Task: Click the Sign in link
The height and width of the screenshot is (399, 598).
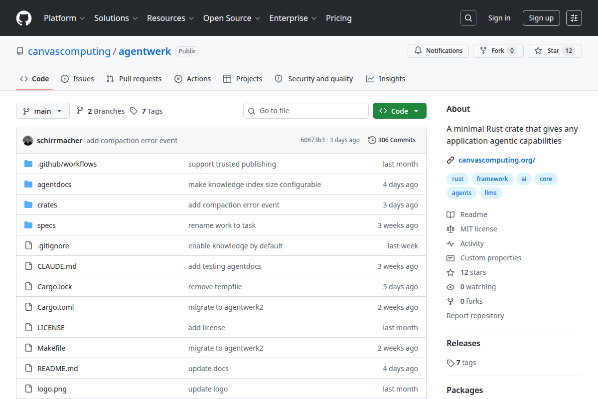Action: click(499, 18)
